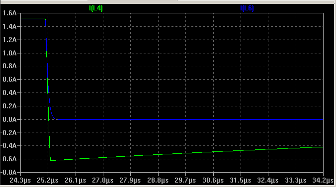Screen dimensions: 336x187
Task: Click the 31.5µs time axis label
Action: (x=241, y=181)
